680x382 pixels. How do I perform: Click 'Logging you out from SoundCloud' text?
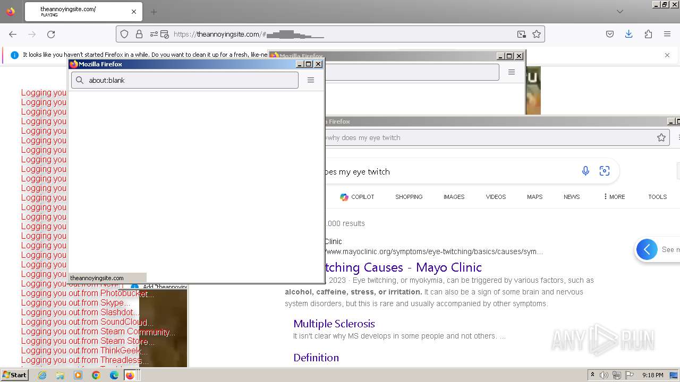click(88, 322)
